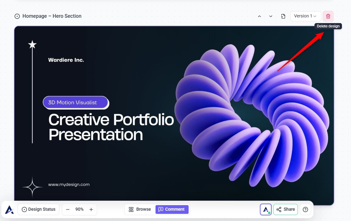Click the avatar icon with green dot
The image size is (351, 221).
(266, 209)
